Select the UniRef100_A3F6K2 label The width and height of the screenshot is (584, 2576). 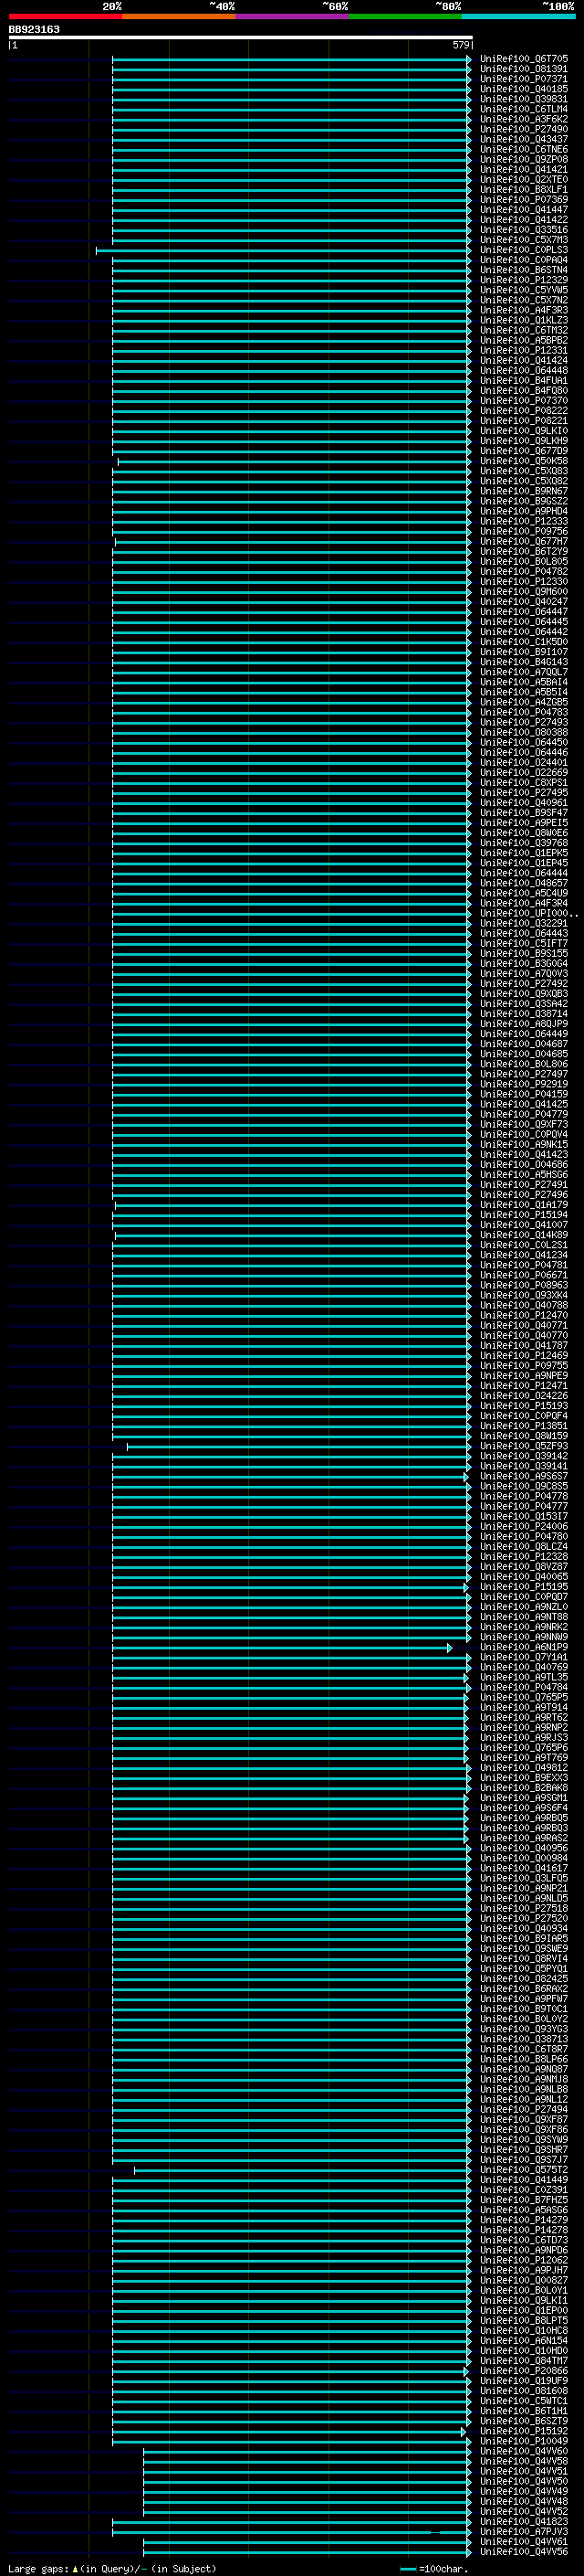pyautogui.click(x=524, y=119)
